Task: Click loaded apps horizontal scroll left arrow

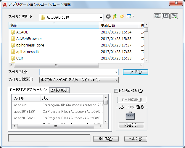Action: [14, 126]
